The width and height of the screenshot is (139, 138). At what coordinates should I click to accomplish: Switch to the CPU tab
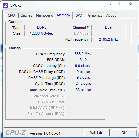coord(11,15)
